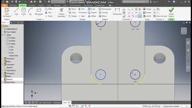This screenshot has width=192, height=108.
Task: Click the Dimension tool
Action: coord(117,11)
